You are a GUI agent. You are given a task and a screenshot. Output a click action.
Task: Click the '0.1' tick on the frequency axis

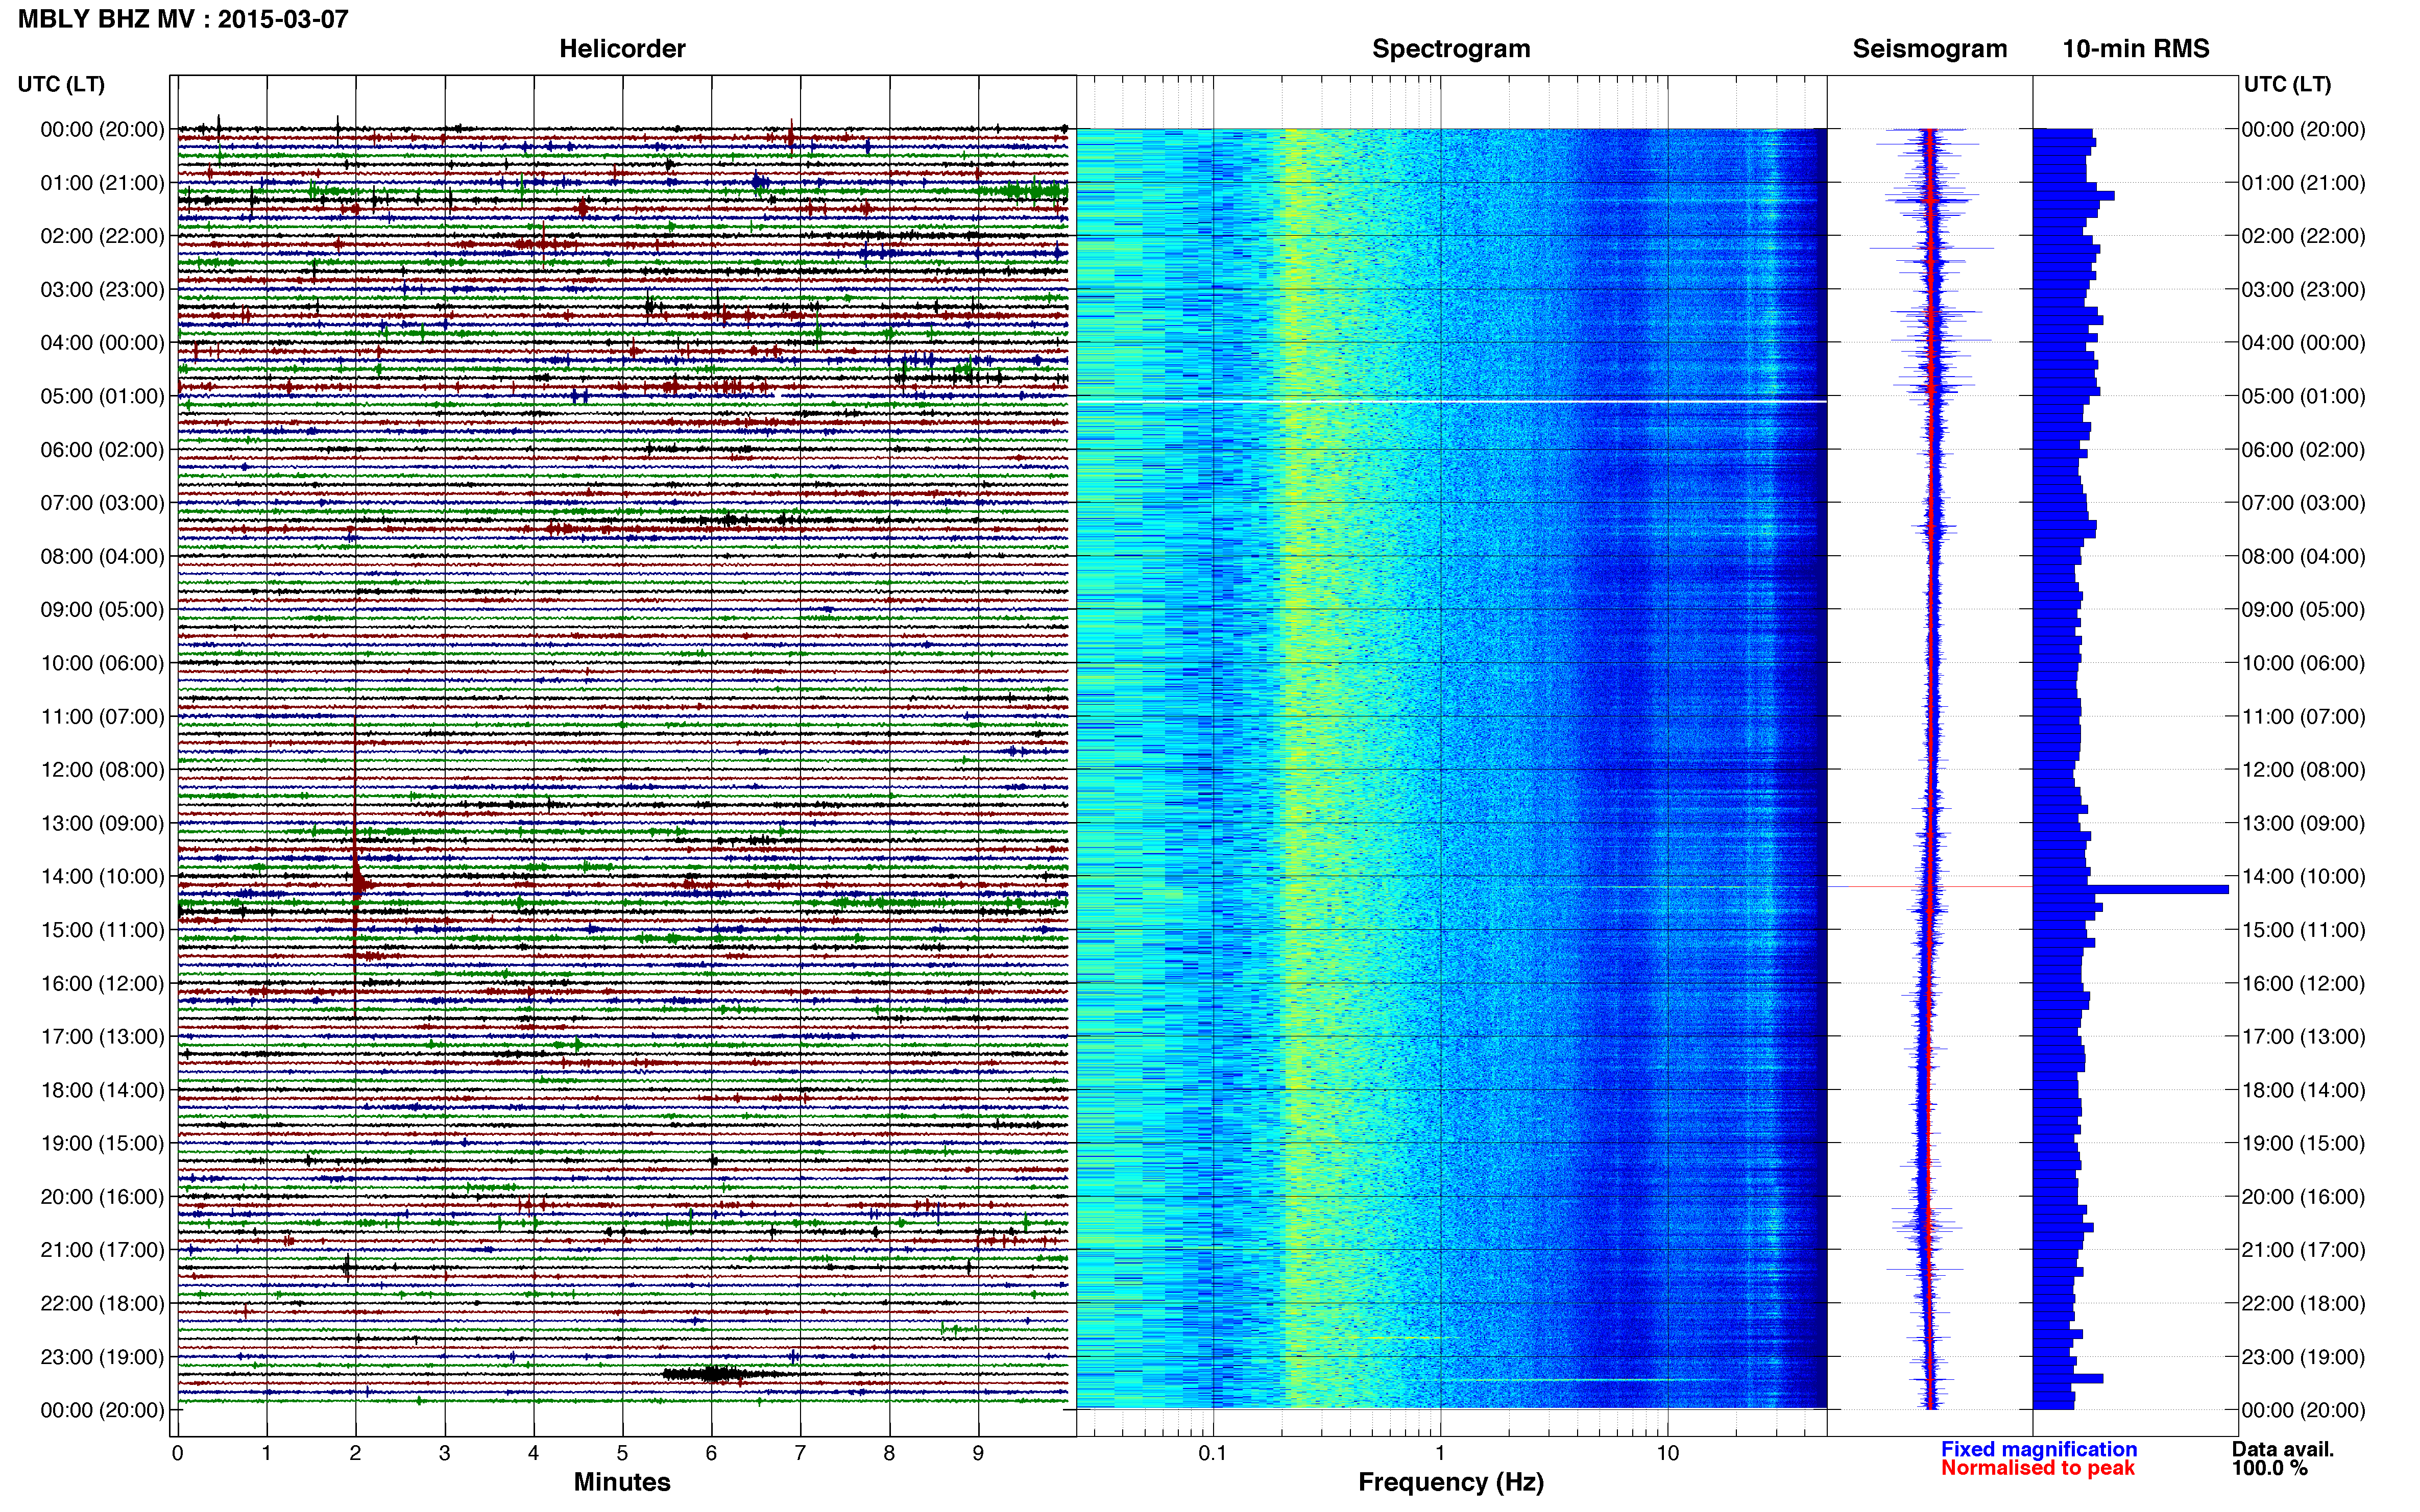[x=1213, y=1453]
